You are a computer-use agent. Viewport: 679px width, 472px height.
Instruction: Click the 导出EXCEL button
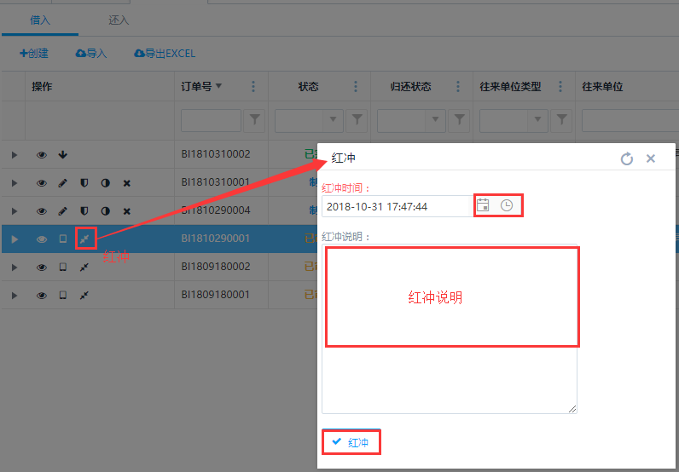(165, 54)
